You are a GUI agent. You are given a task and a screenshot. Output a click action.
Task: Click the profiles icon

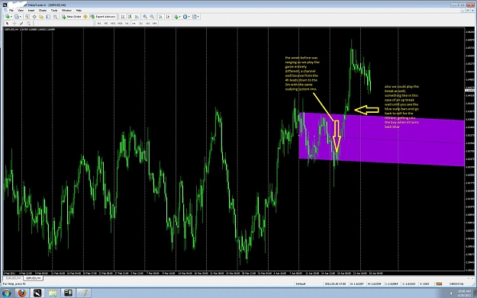point(16,17)
